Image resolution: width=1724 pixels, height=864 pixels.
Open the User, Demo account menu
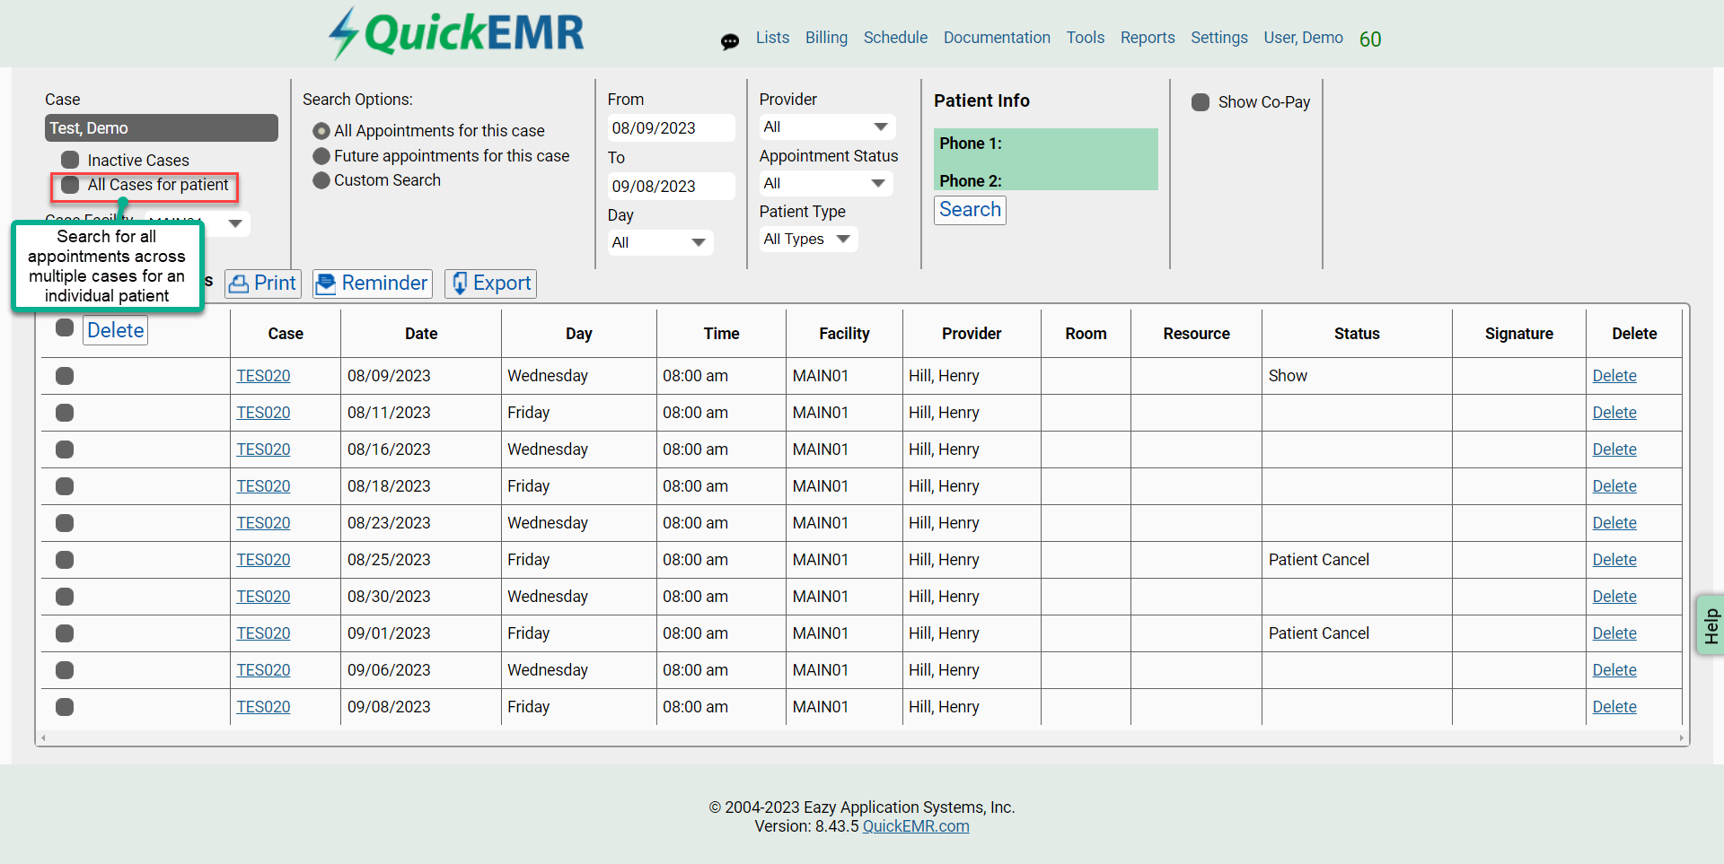click(x=1303, y=38)
